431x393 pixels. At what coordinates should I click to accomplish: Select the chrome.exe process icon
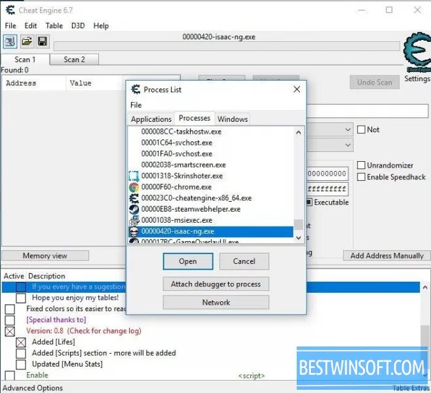(x=134, y=187)
